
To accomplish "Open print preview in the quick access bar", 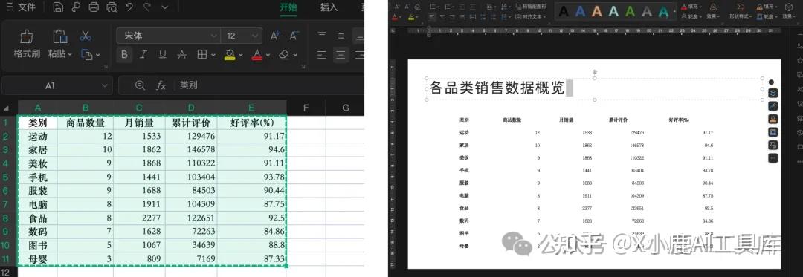I will [x=111, y=7].
